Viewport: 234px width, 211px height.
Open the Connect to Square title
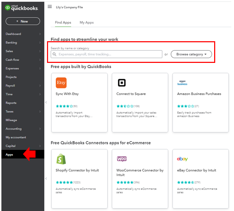tap(131, 94)
